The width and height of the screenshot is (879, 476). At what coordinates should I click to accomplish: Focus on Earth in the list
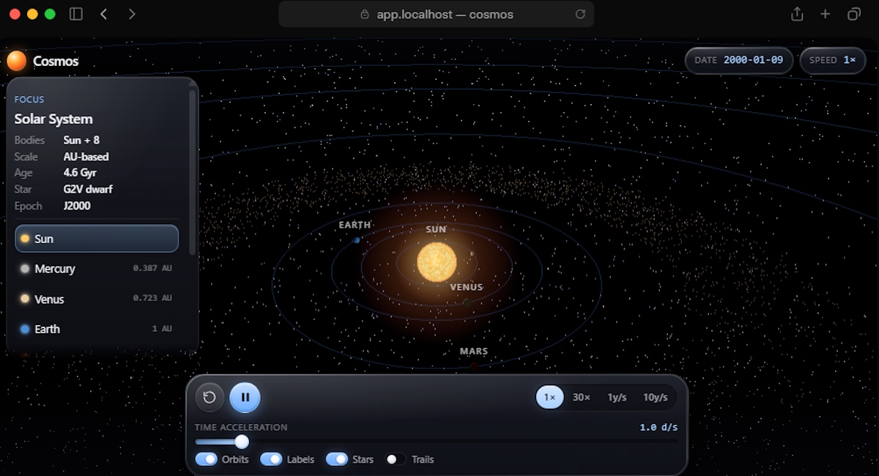pos(97,329)
